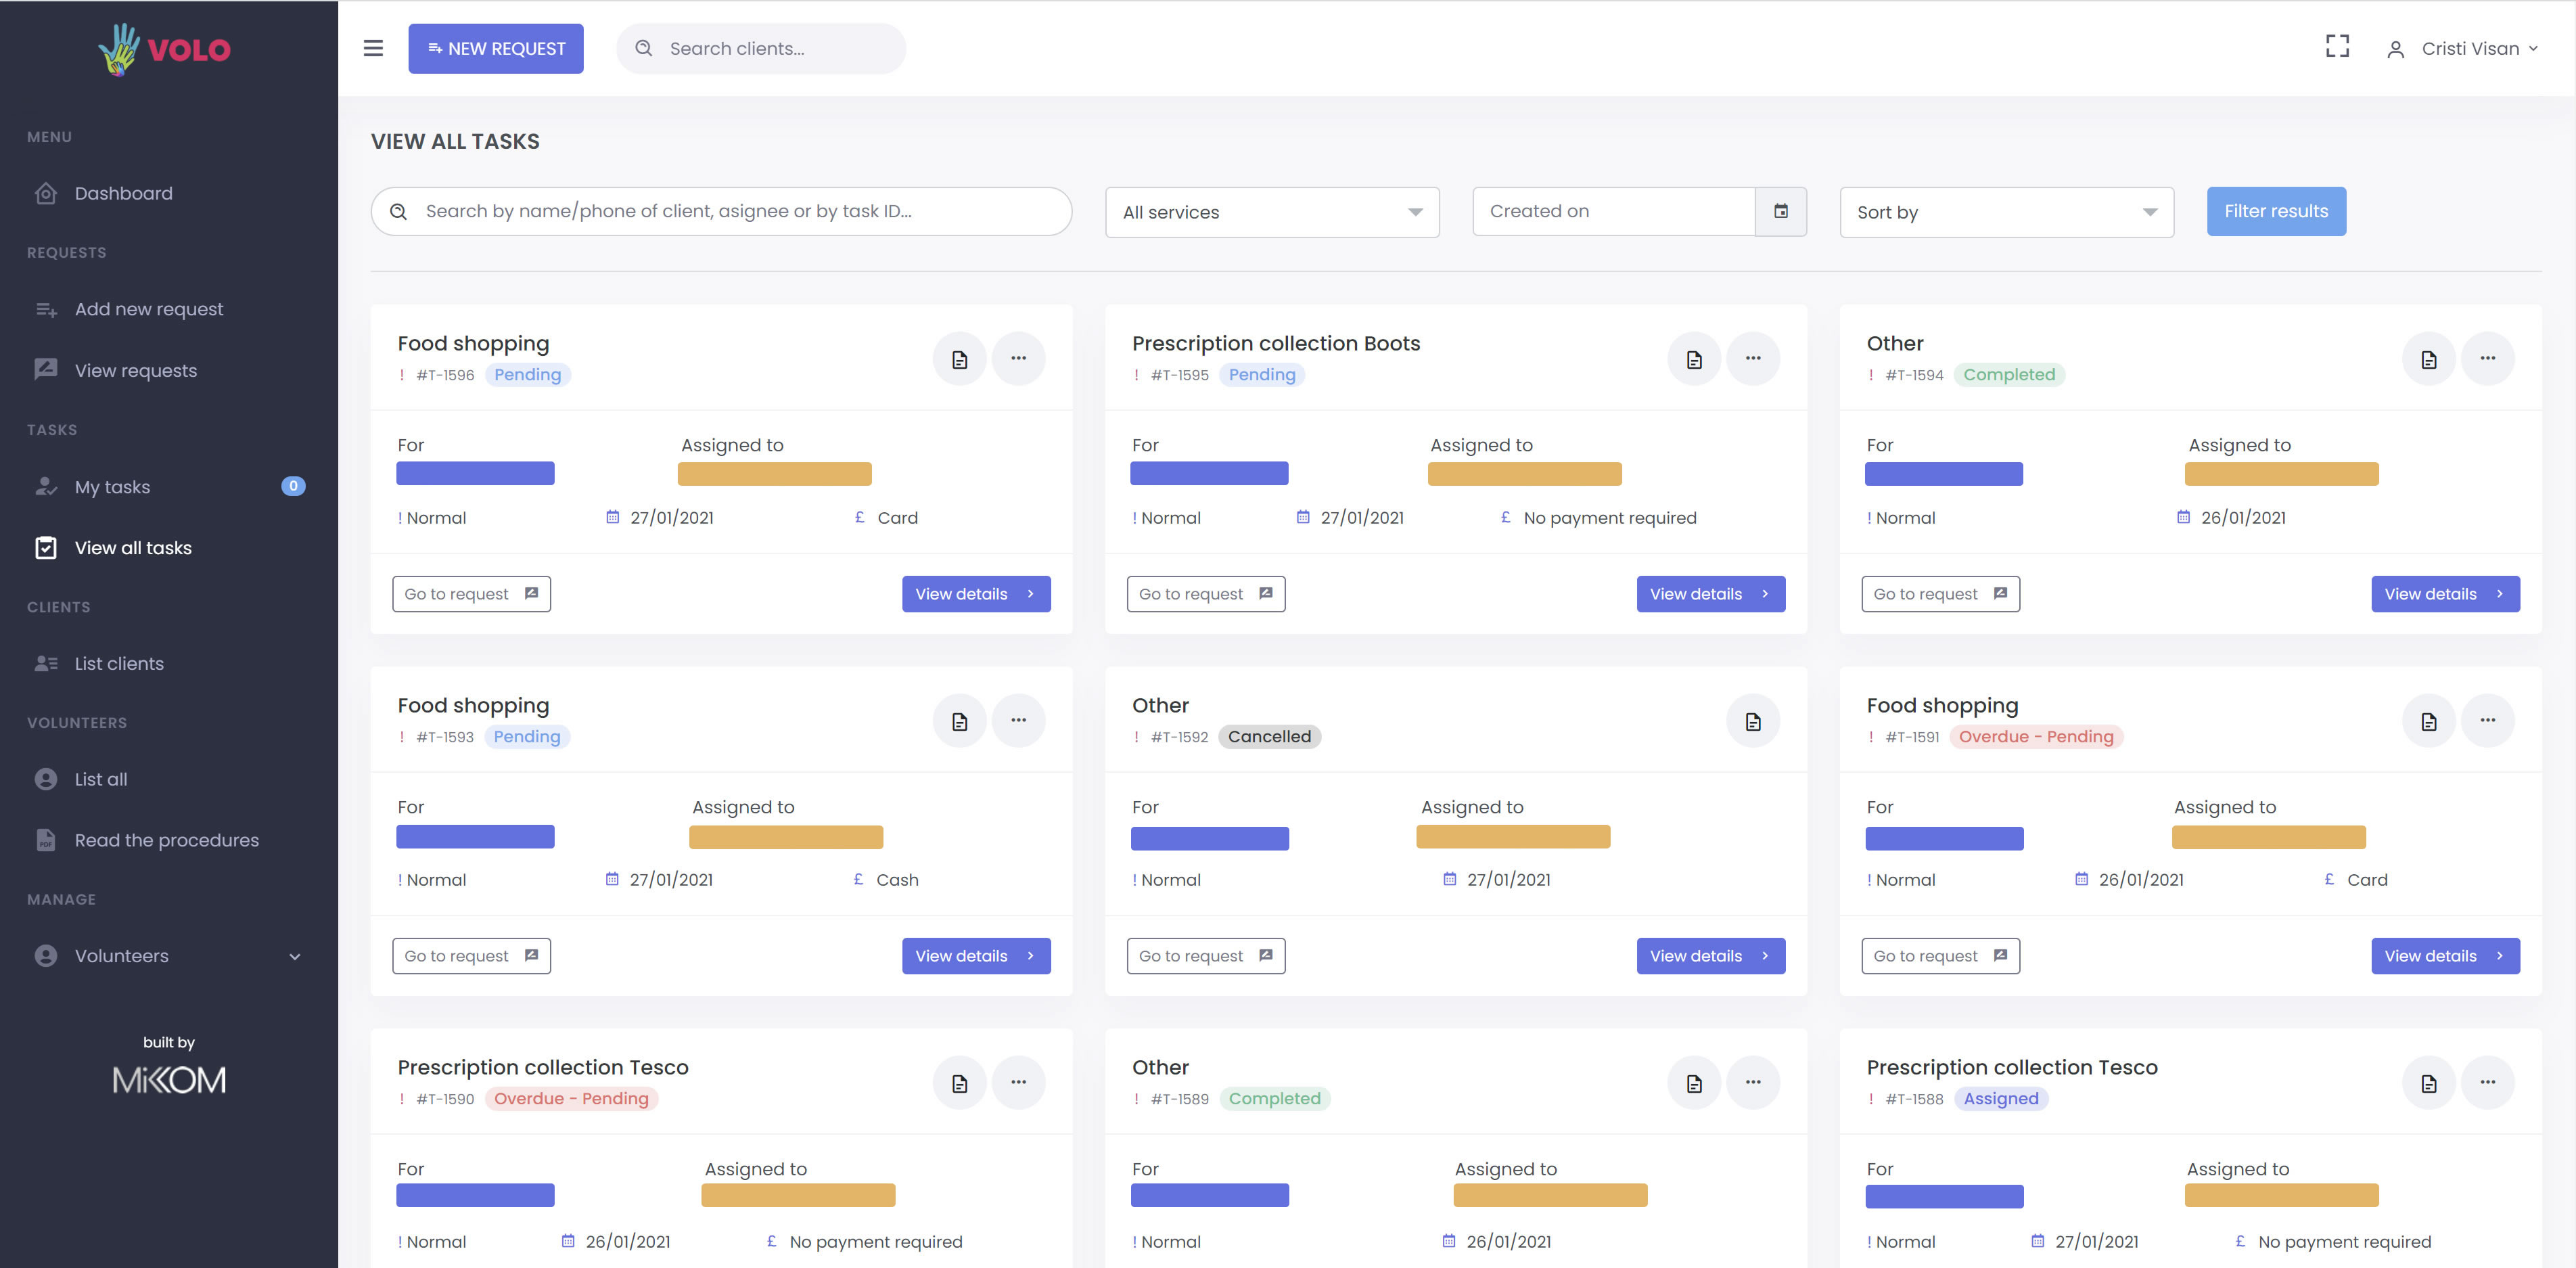Image resolution: width=2576 pixels, height=1268 pixels.
Task: Click the calendar icon beside Created on
Action: pyautogui.click(x=1781, y=211)
